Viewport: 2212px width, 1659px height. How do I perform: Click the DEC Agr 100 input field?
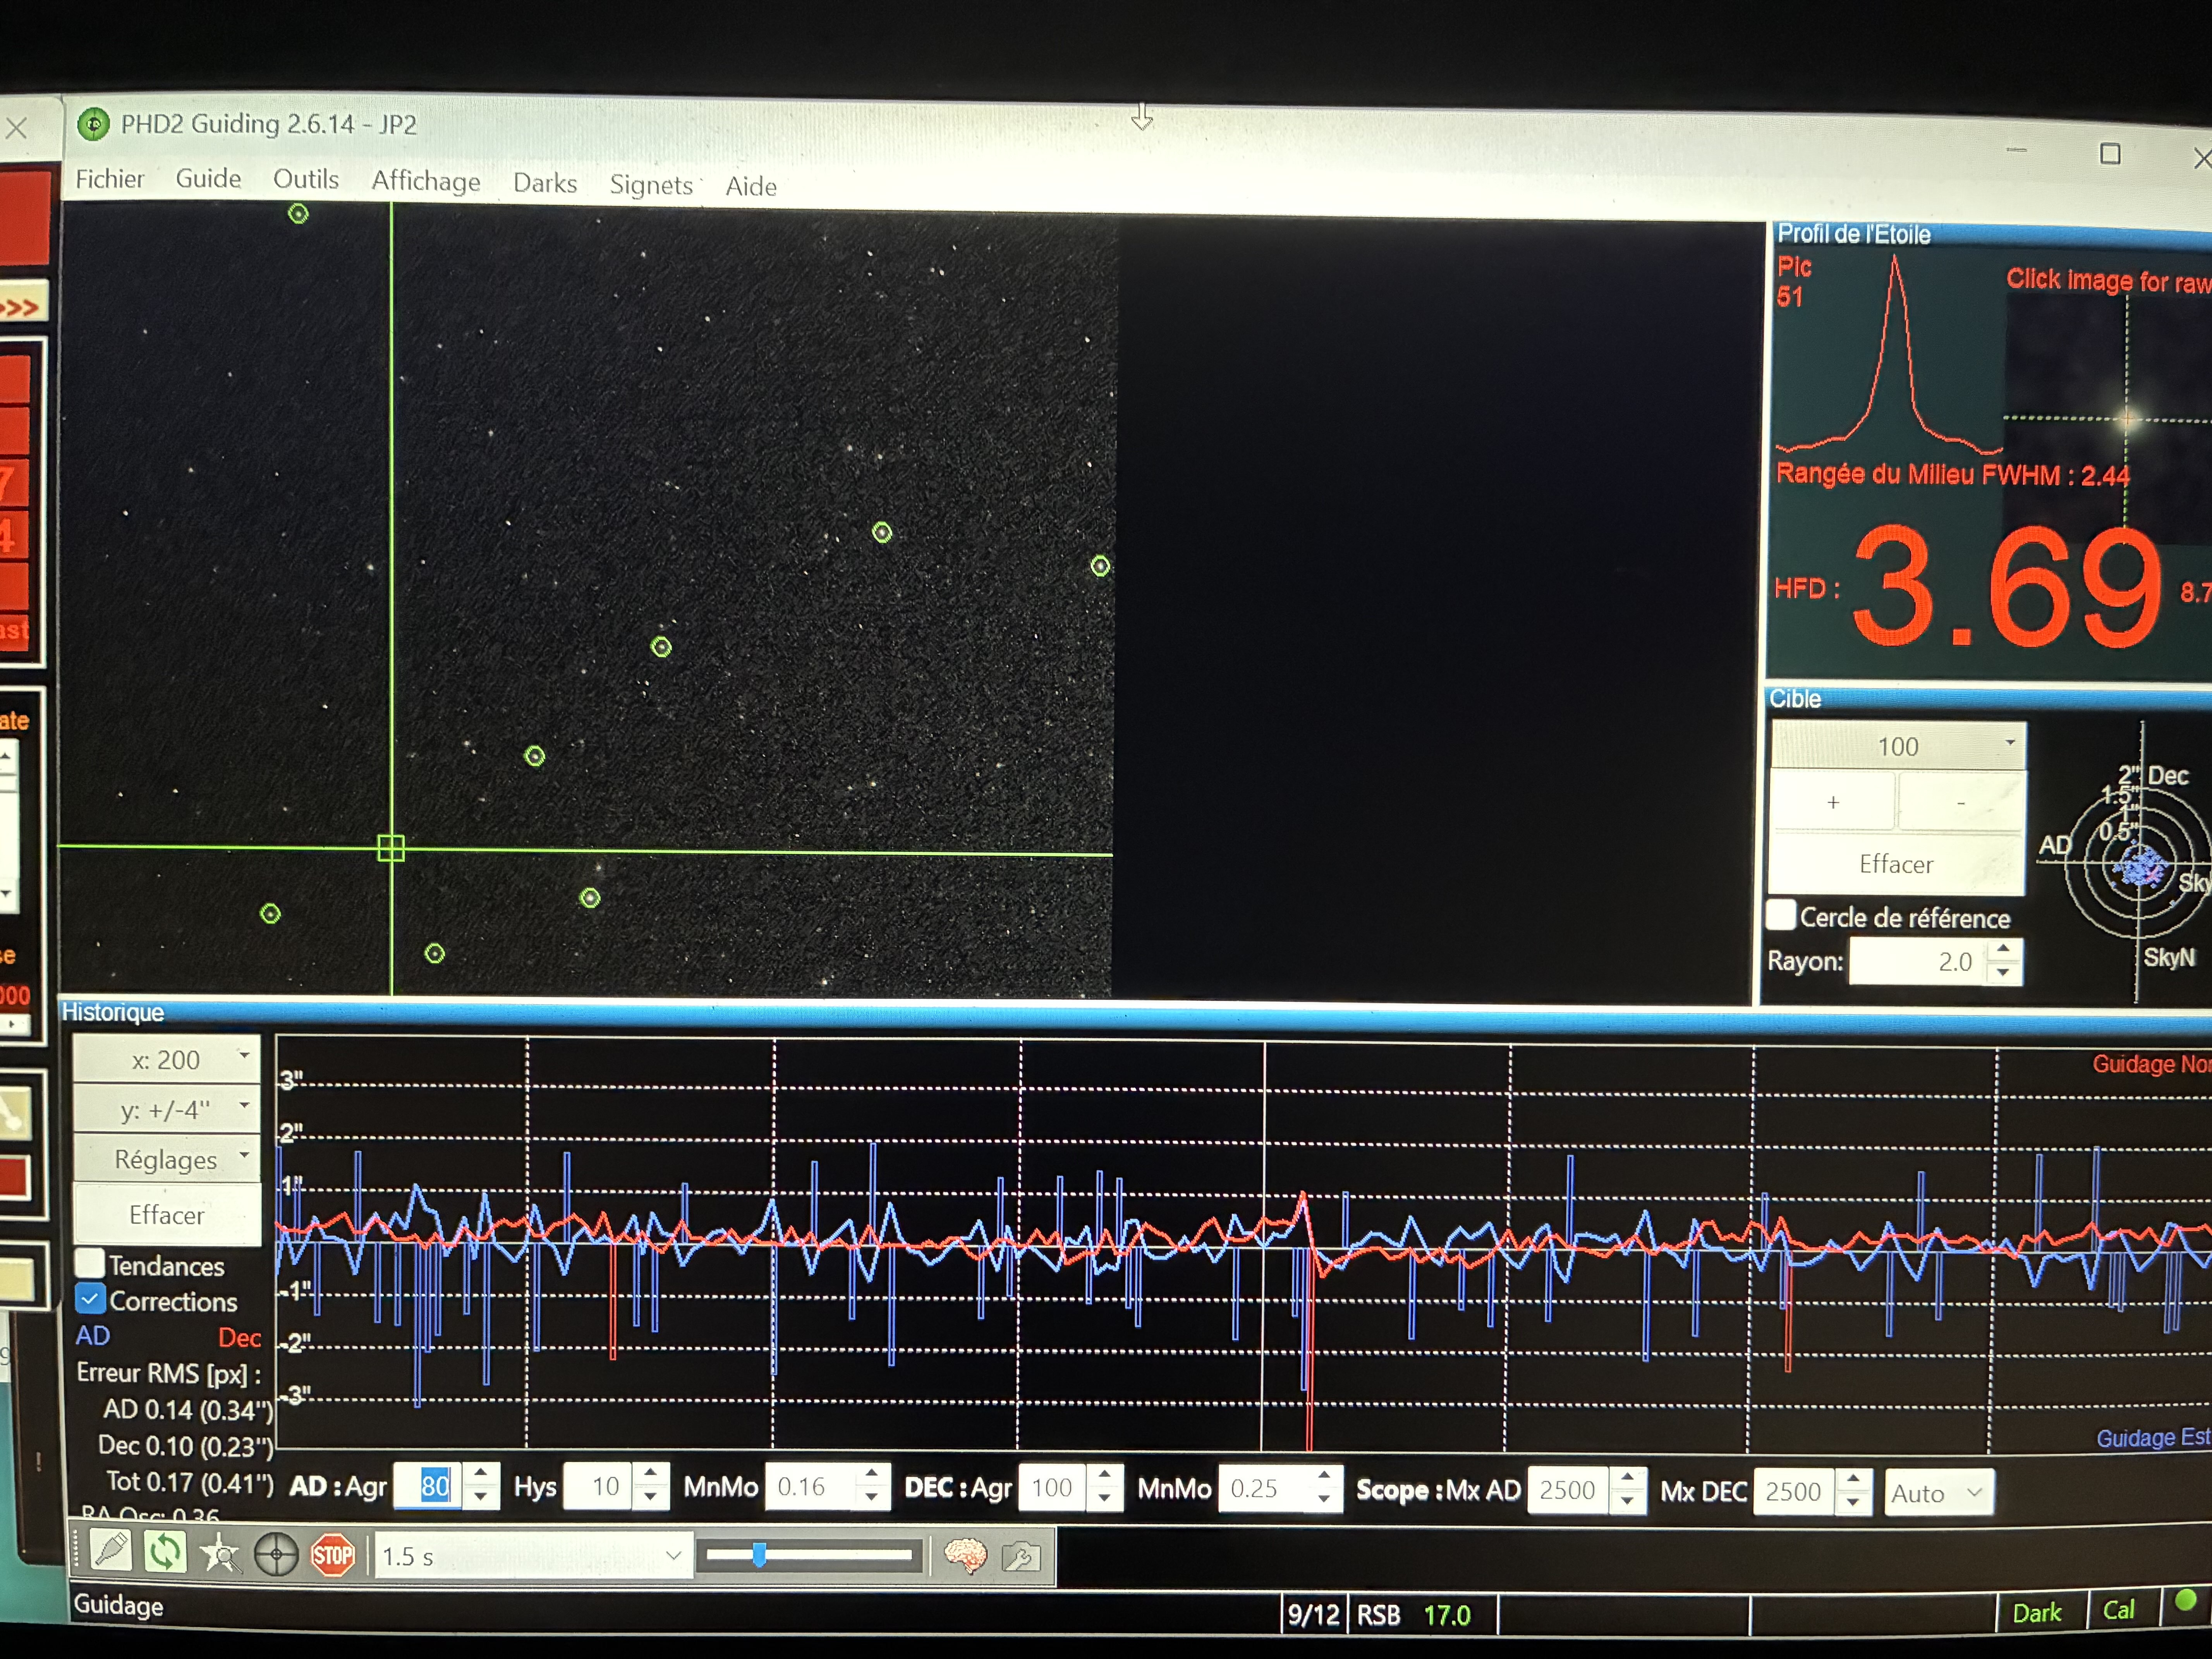point(1053,1488)
